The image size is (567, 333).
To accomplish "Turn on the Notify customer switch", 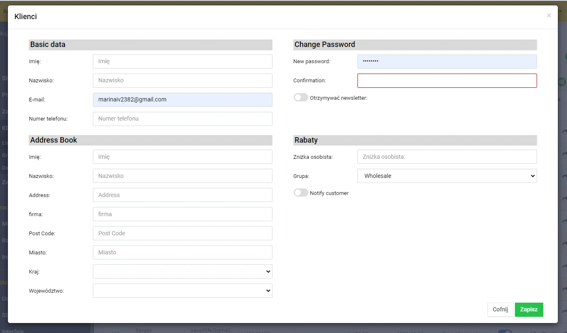I will point(301,193).
